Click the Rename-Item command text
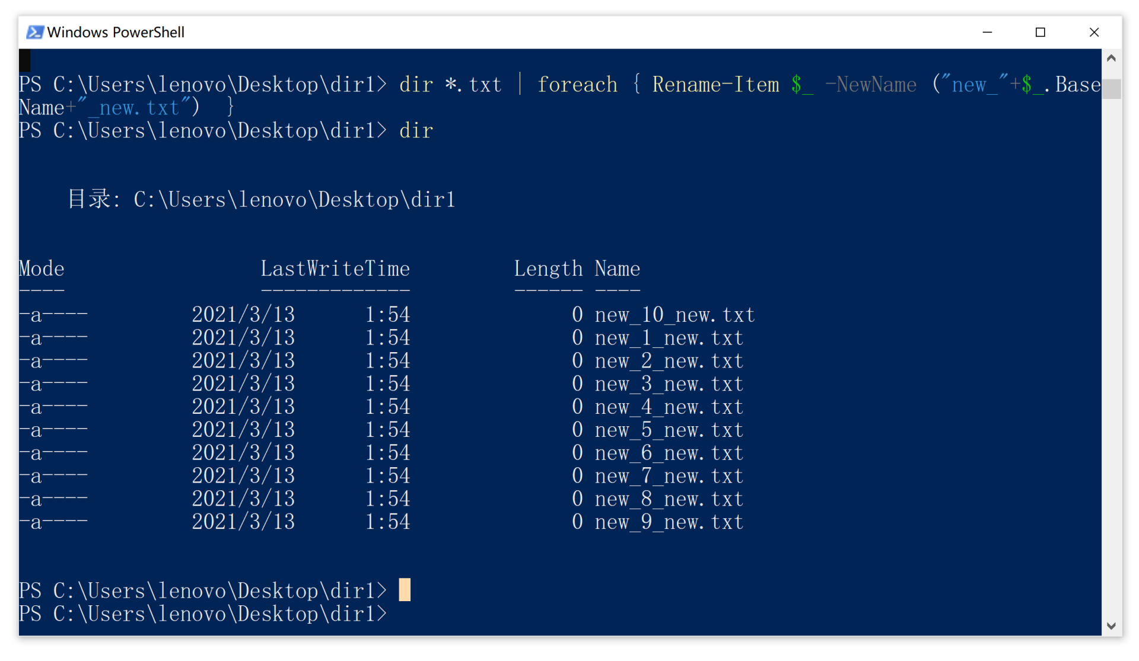This screenshot has width=1139, height=661. [x=715, y=85]
